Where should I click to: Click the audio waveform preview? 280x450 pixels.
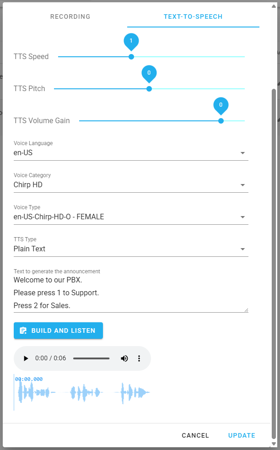[x=82, y=392]
